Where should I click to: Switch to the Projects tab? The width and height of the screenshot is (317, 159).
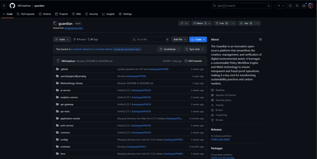[x=61, y=14]
